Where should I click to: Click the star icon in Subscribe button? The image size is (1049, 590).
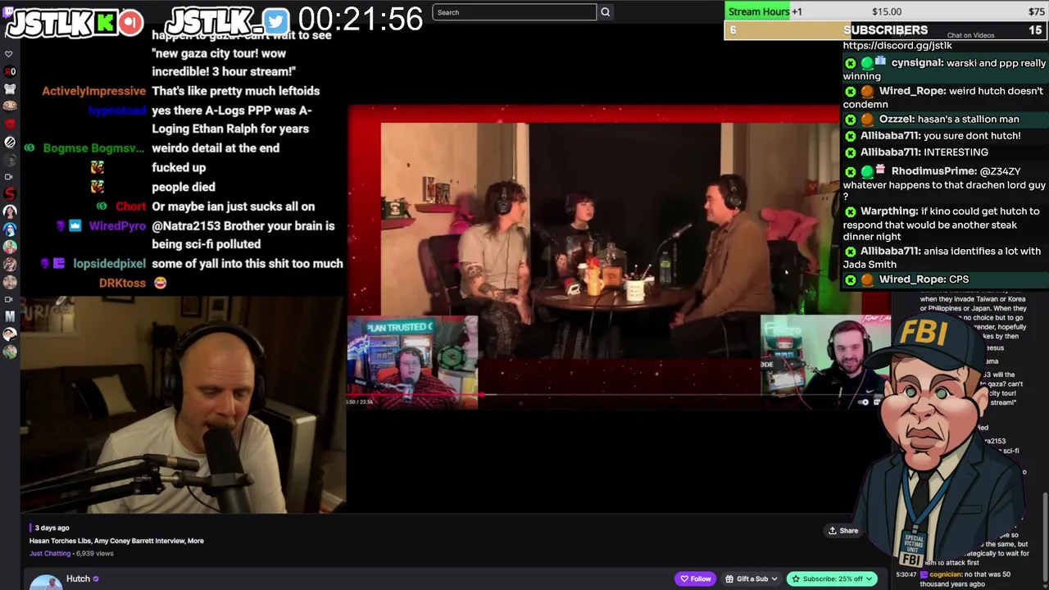click(796, 579)
